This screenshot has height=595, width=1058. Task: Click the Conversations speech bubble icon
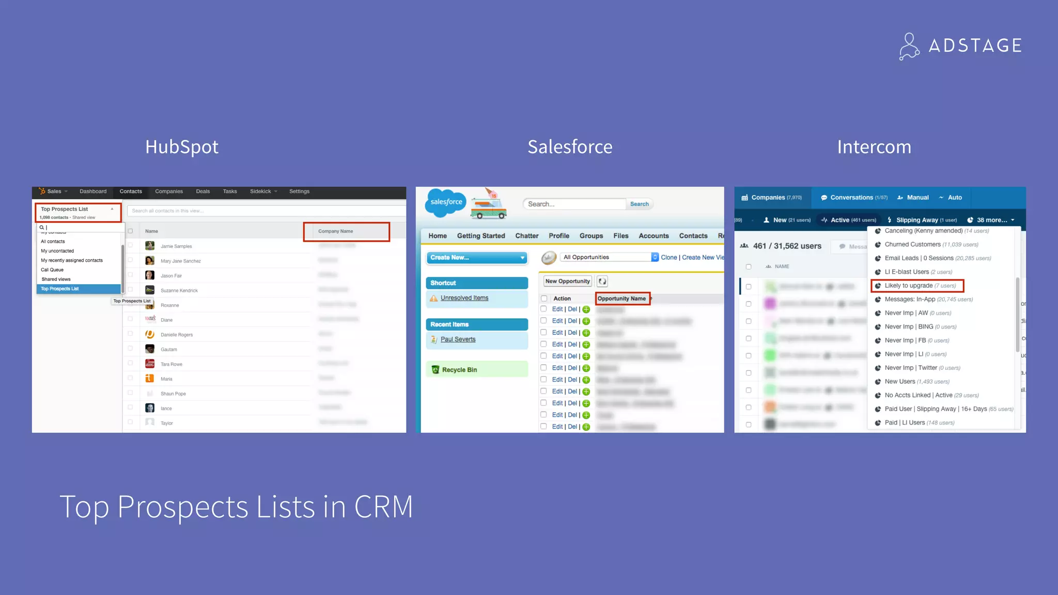tap(824, 198)
